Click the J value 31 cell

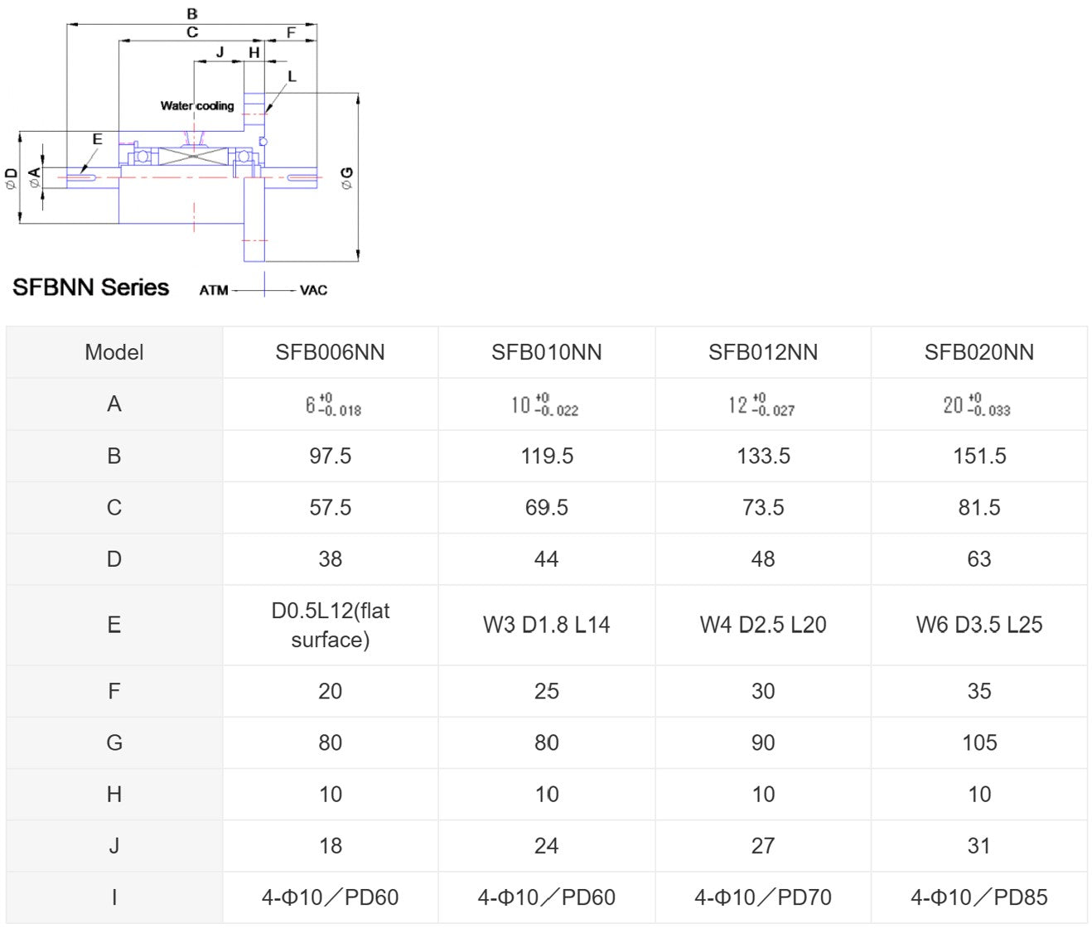979,846
